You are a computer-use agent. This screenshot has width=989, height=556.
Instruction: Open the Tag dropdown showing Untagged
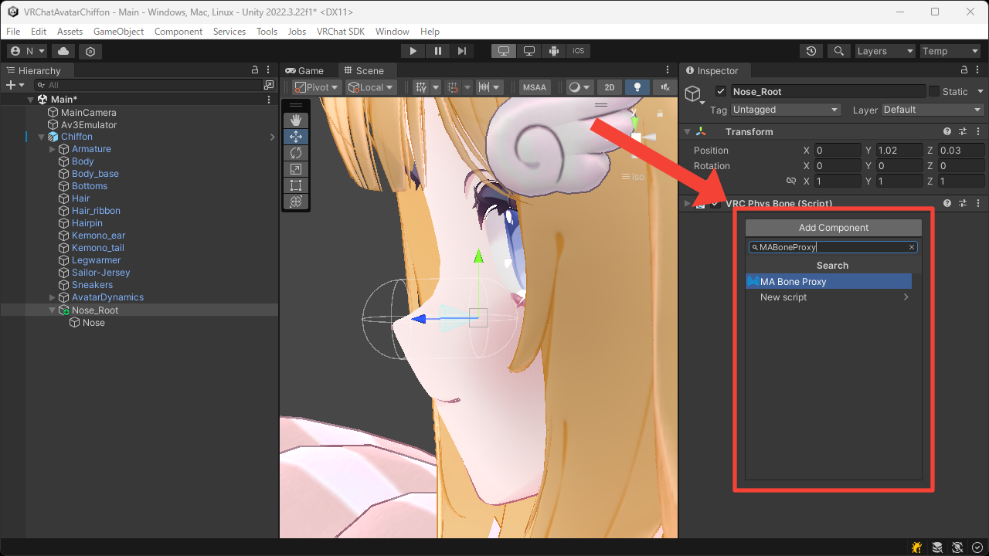[x=785, y=109]
